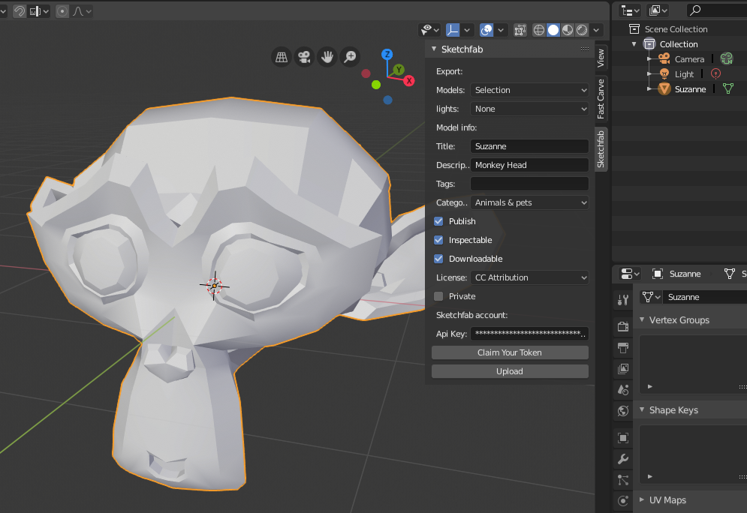Open the Models Selection dropdown
The width and height of the screenshot is (747, 513).
point(529,90)
